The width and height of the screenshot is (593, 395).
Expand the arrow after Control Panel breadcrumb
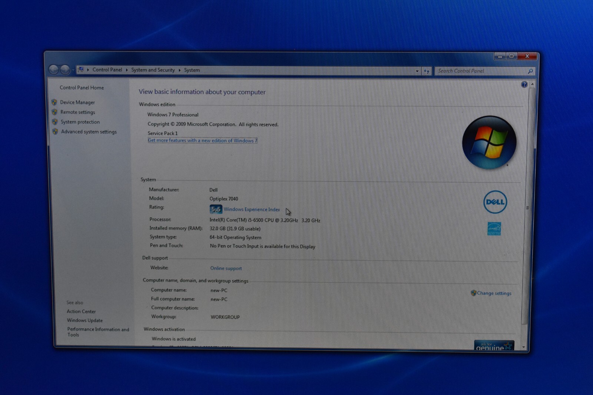[127, 70]
